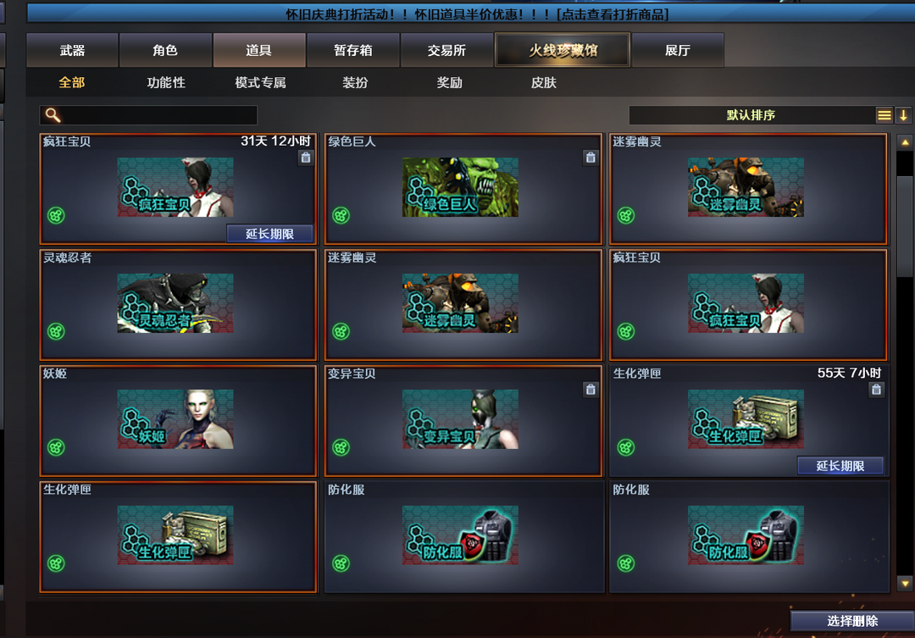Click the scrollbar down arrow

pos(905,583)
